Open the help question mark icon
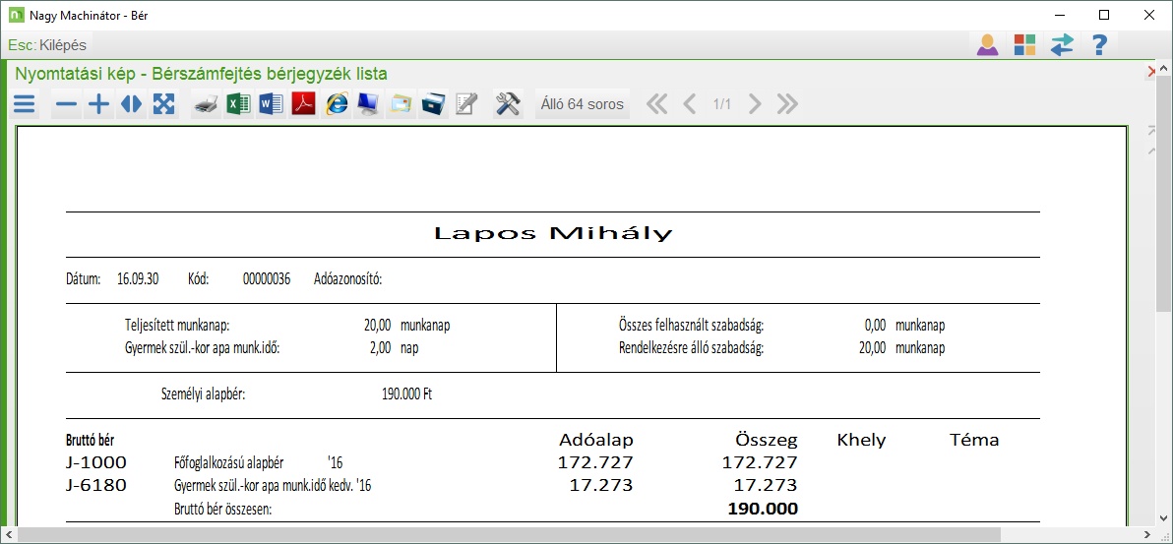The image size is (1173, 544). (x=1099, y=45)
